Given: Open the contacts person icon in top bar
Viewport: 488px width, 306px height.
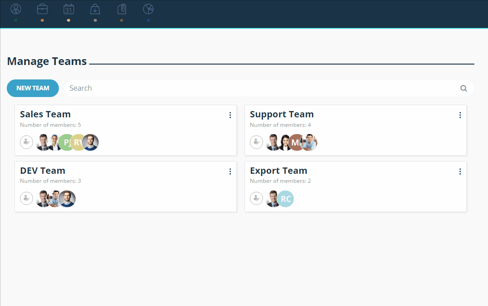Looking at the screenshot, I should [x=16, y=9].
